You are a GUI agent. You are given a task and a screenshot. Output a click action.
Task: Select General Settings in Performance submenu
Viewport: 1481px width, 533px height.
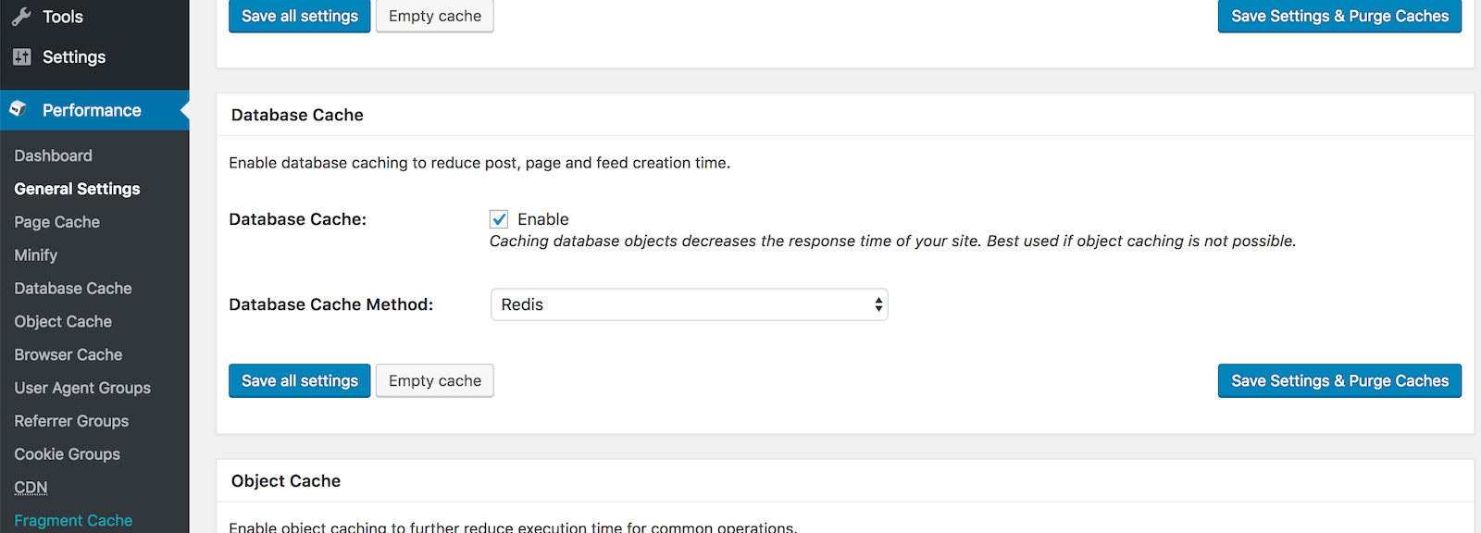77,189
